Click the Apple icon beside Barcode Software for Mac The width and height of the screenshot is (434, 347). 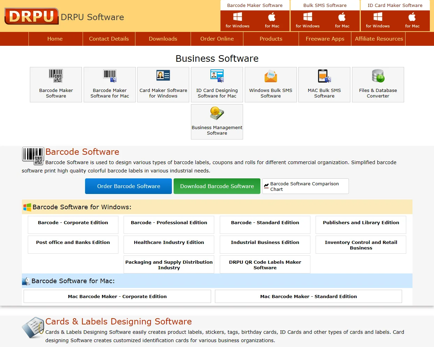(x=26, y=281)
